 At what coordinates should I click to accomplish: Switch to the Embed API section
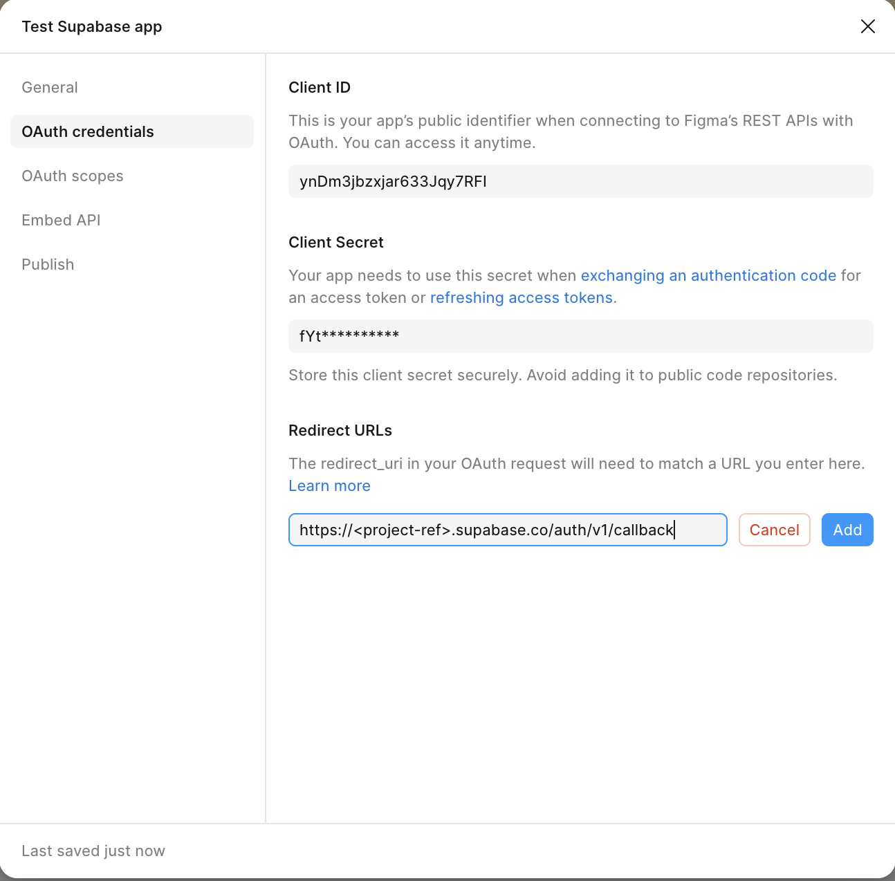point(61,220)
